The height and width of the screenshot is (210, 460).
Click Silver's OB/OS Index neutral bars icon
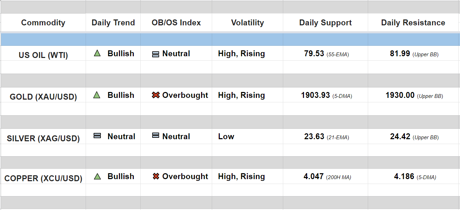(x=156, y=136)
